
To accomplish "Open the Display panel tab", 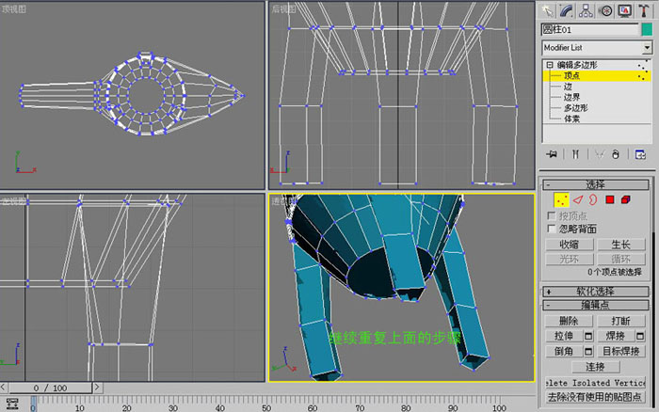I will coord(624,11).
